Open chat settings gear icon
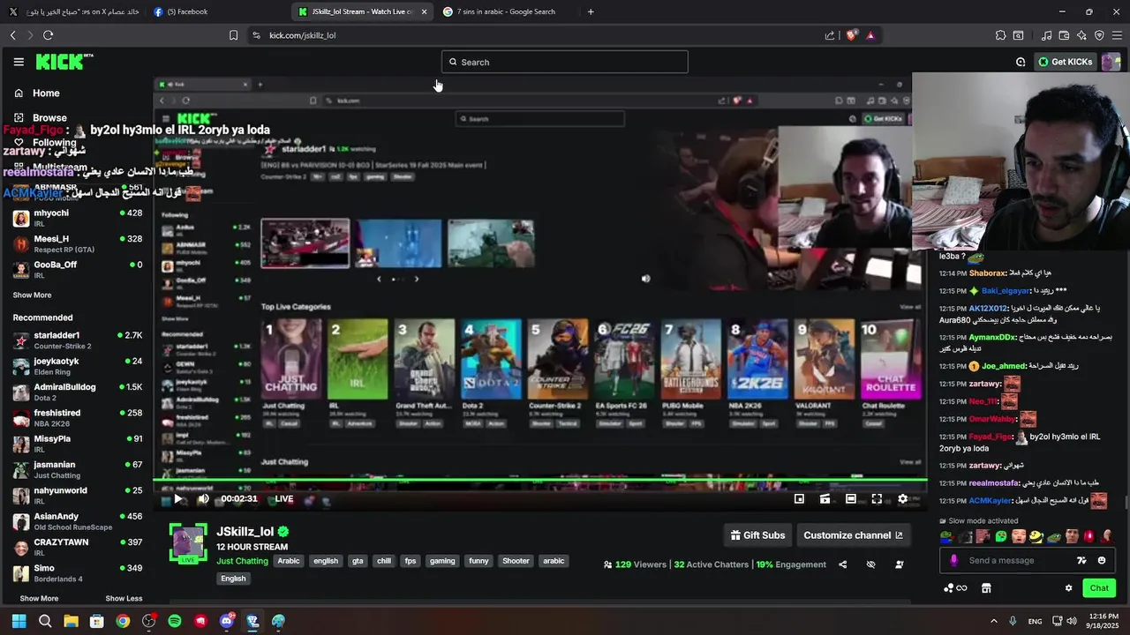The image size is (1130, 635). click(x=1068, y=588)
